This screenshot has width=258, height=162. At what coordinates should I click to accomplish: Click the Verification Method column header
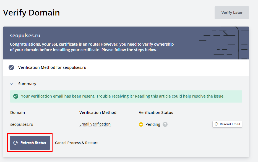tap(98, 113)
